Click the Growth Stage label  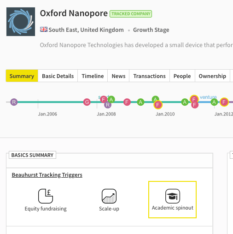tap(151, 30)
